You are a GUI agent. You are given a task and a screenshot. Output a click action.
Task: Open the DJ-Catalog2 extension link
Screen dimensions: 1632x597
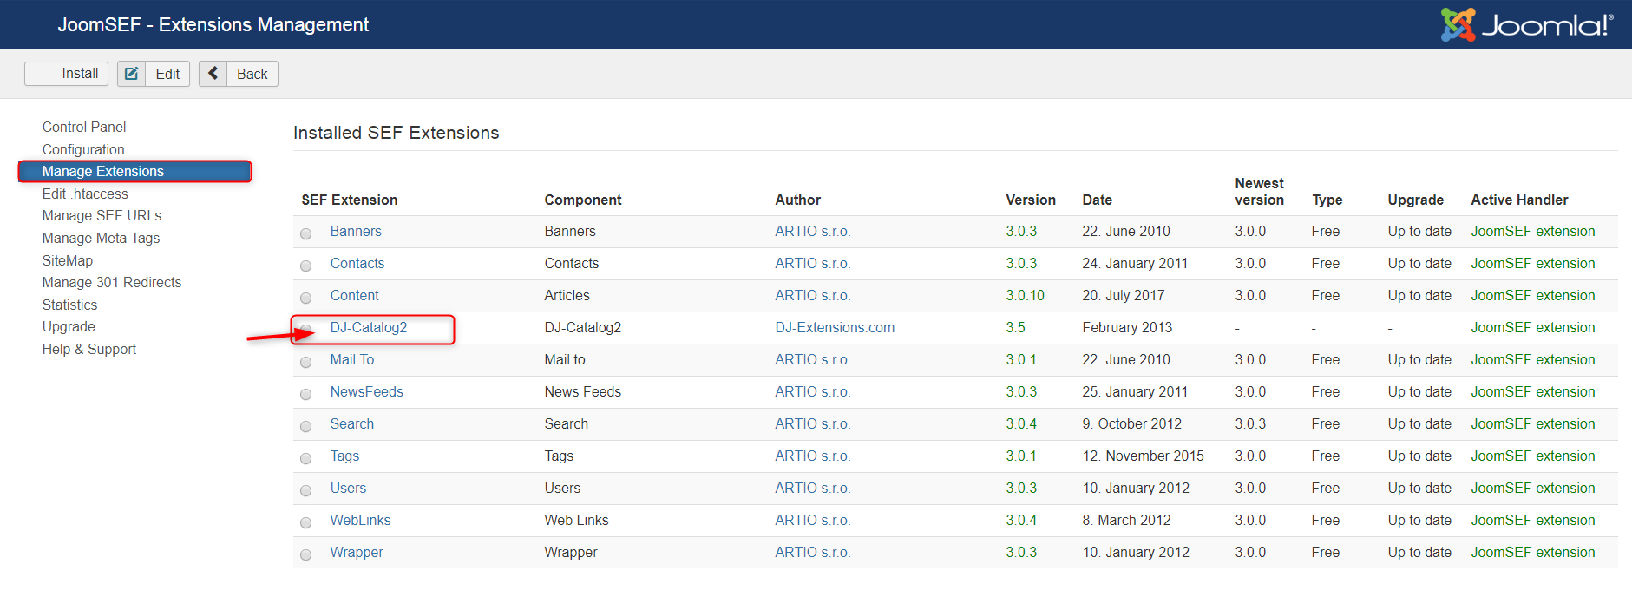[x=369, y=327]
